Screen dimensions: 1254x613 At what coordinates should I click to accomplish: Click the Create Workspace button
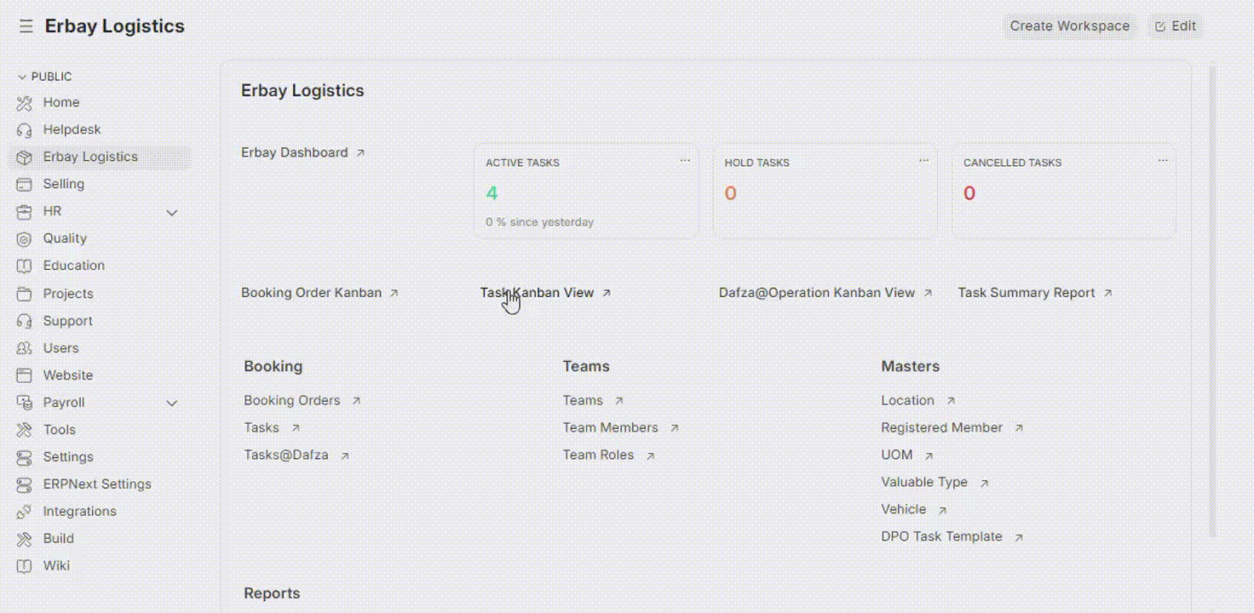click(x=1070, y=26)
